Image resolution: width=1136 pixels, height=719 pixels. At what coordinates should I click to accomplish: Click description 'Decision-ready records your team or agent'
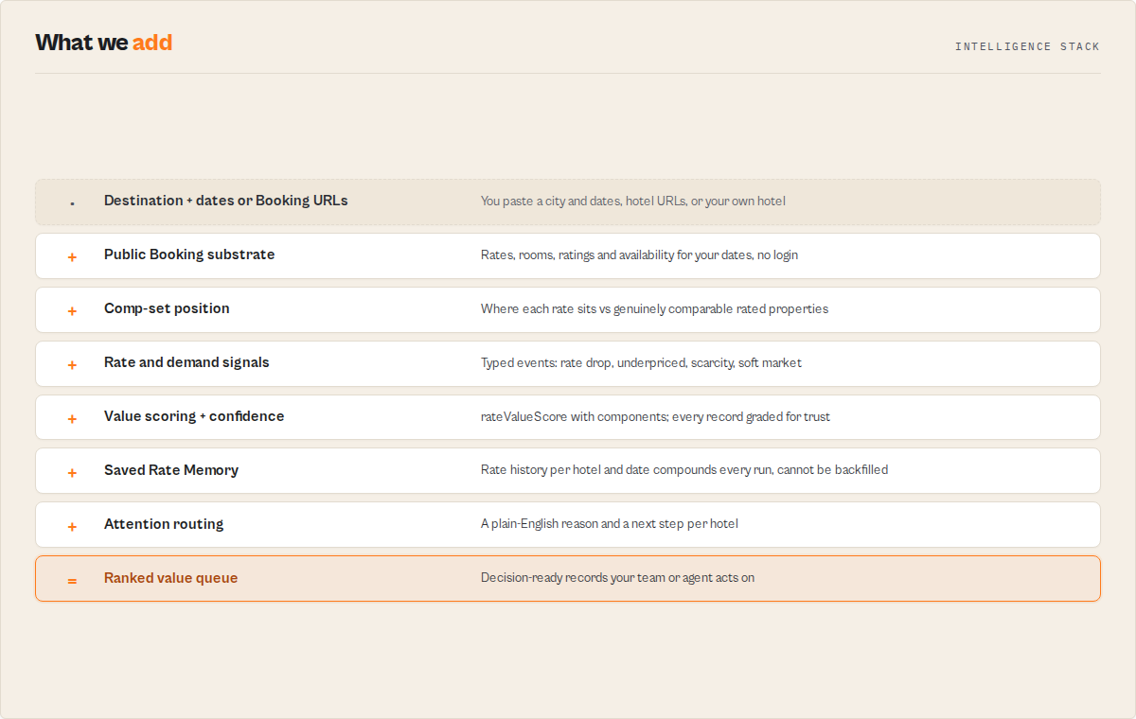[617, 578]
